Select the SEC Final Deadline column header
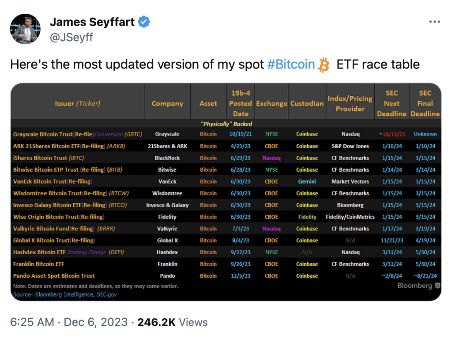The height and width of the screenshot is (339, 452). (x=425, y=103)
